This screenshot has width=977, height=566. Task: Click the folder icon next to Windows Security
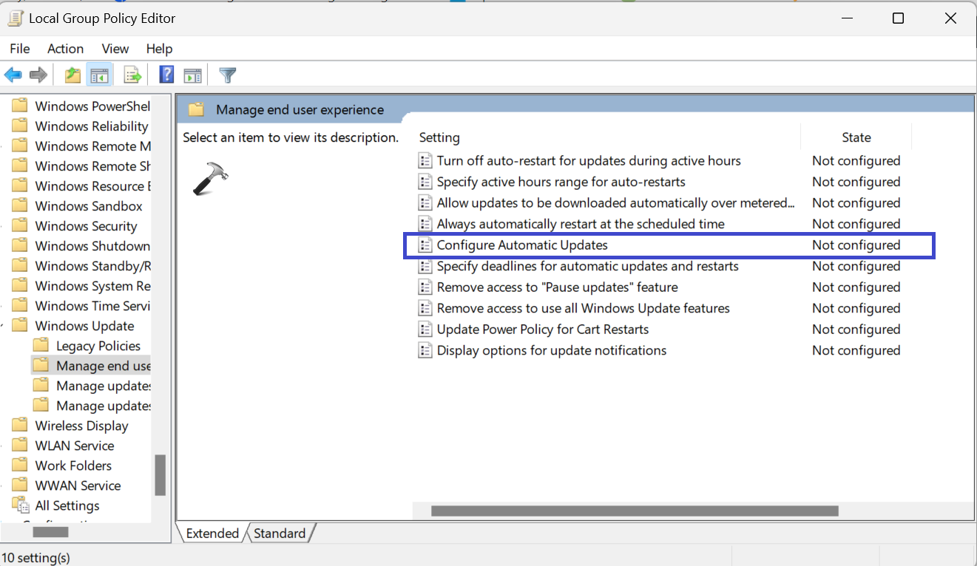pyautogui.click(x=21, y=226)
